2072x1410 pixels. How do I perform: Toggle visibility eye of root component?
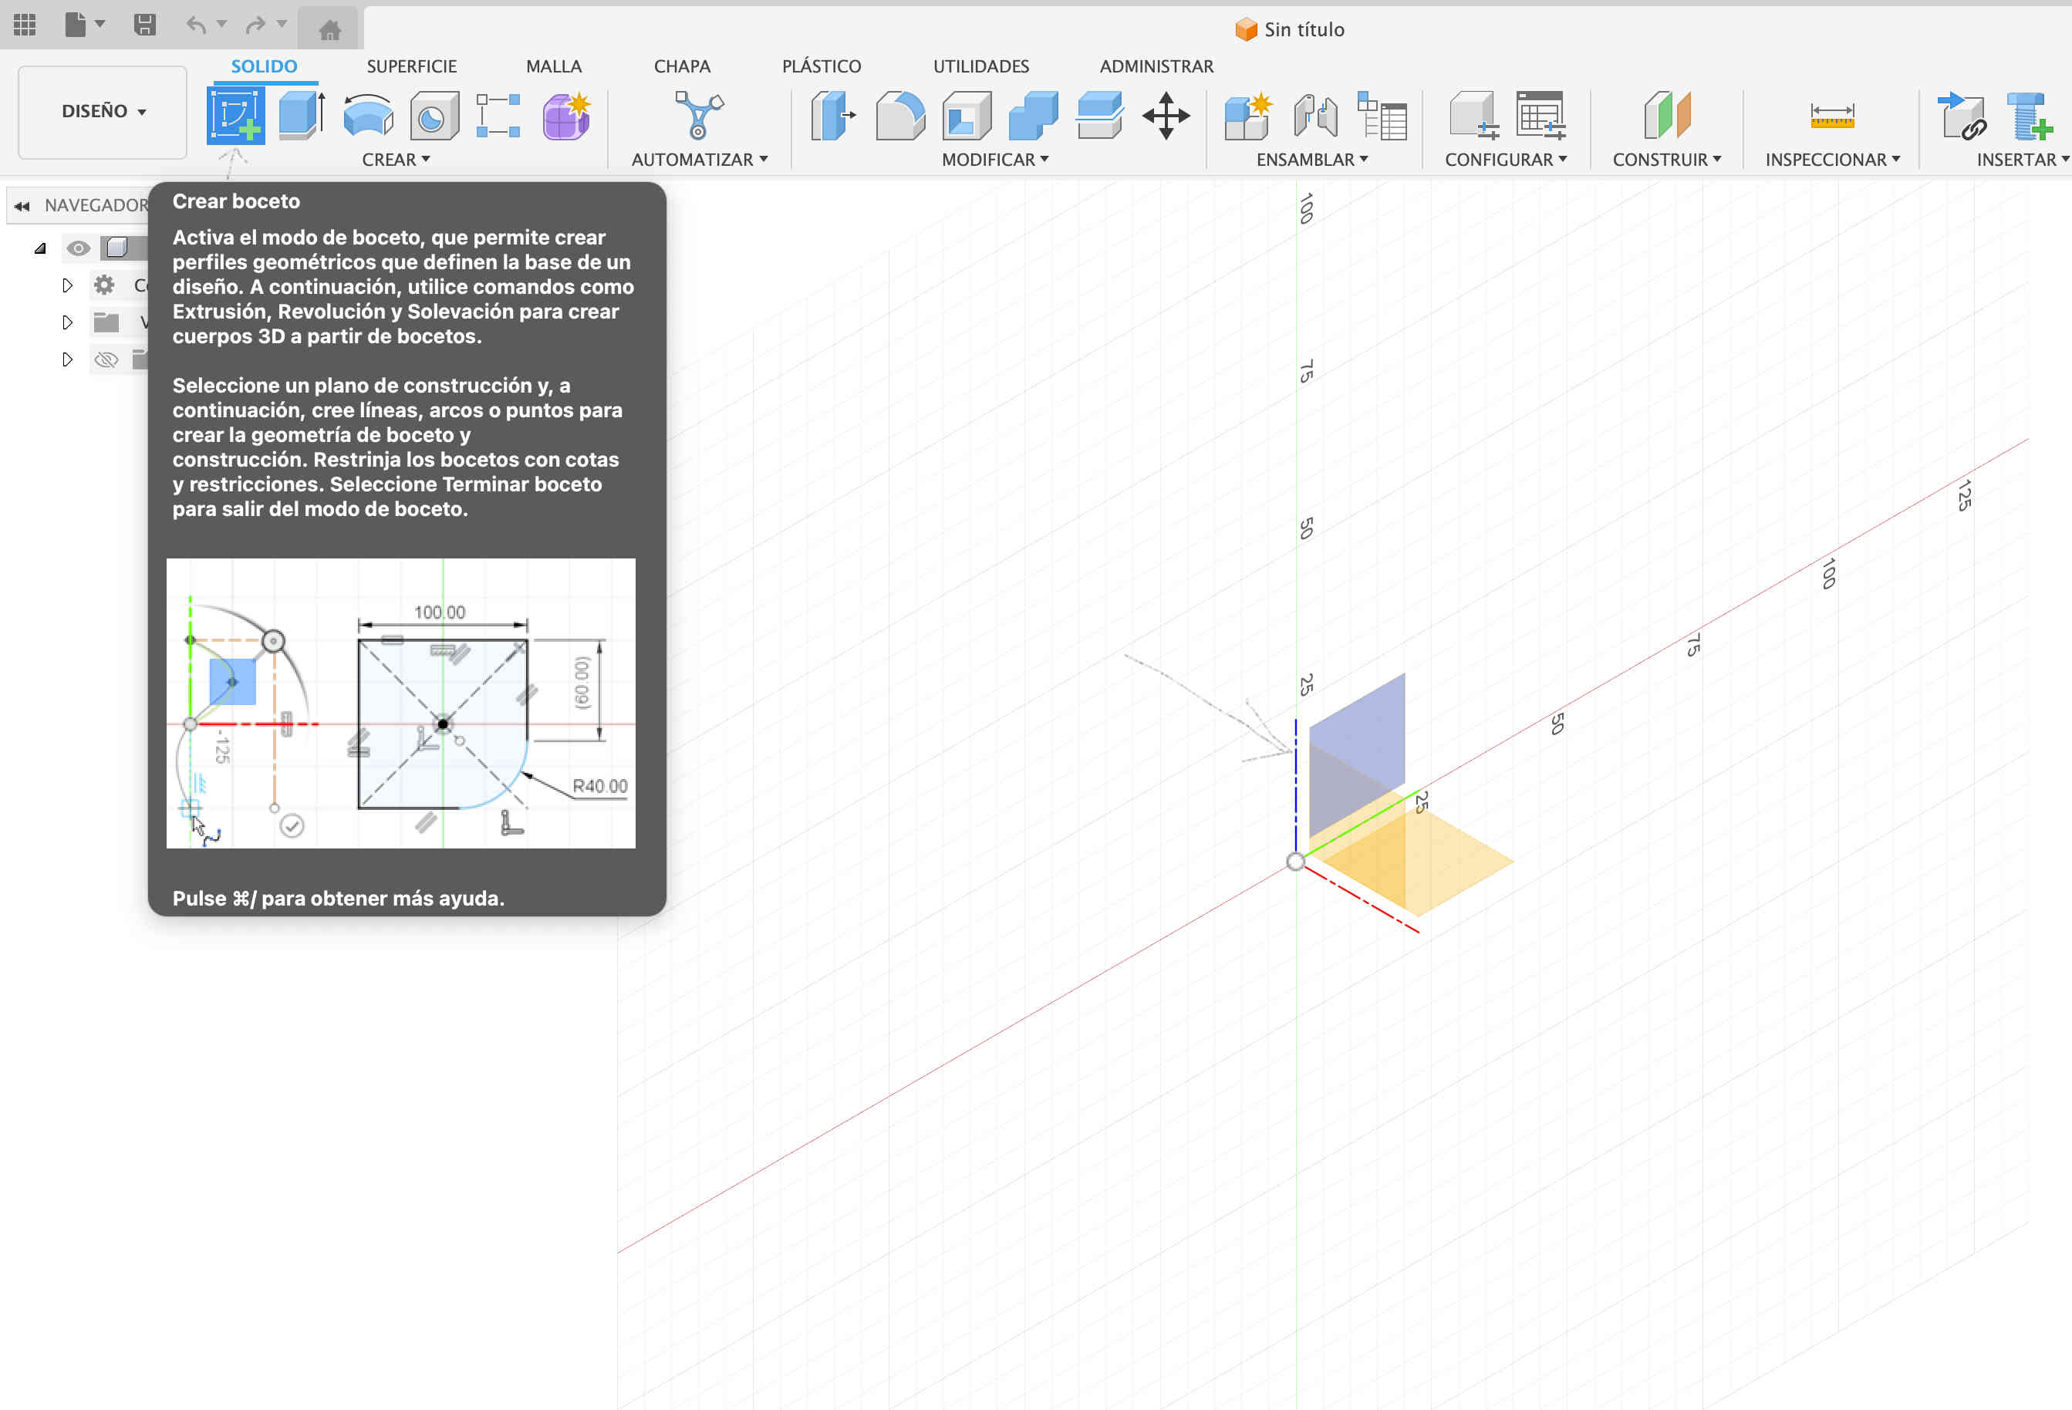(79, 248)
